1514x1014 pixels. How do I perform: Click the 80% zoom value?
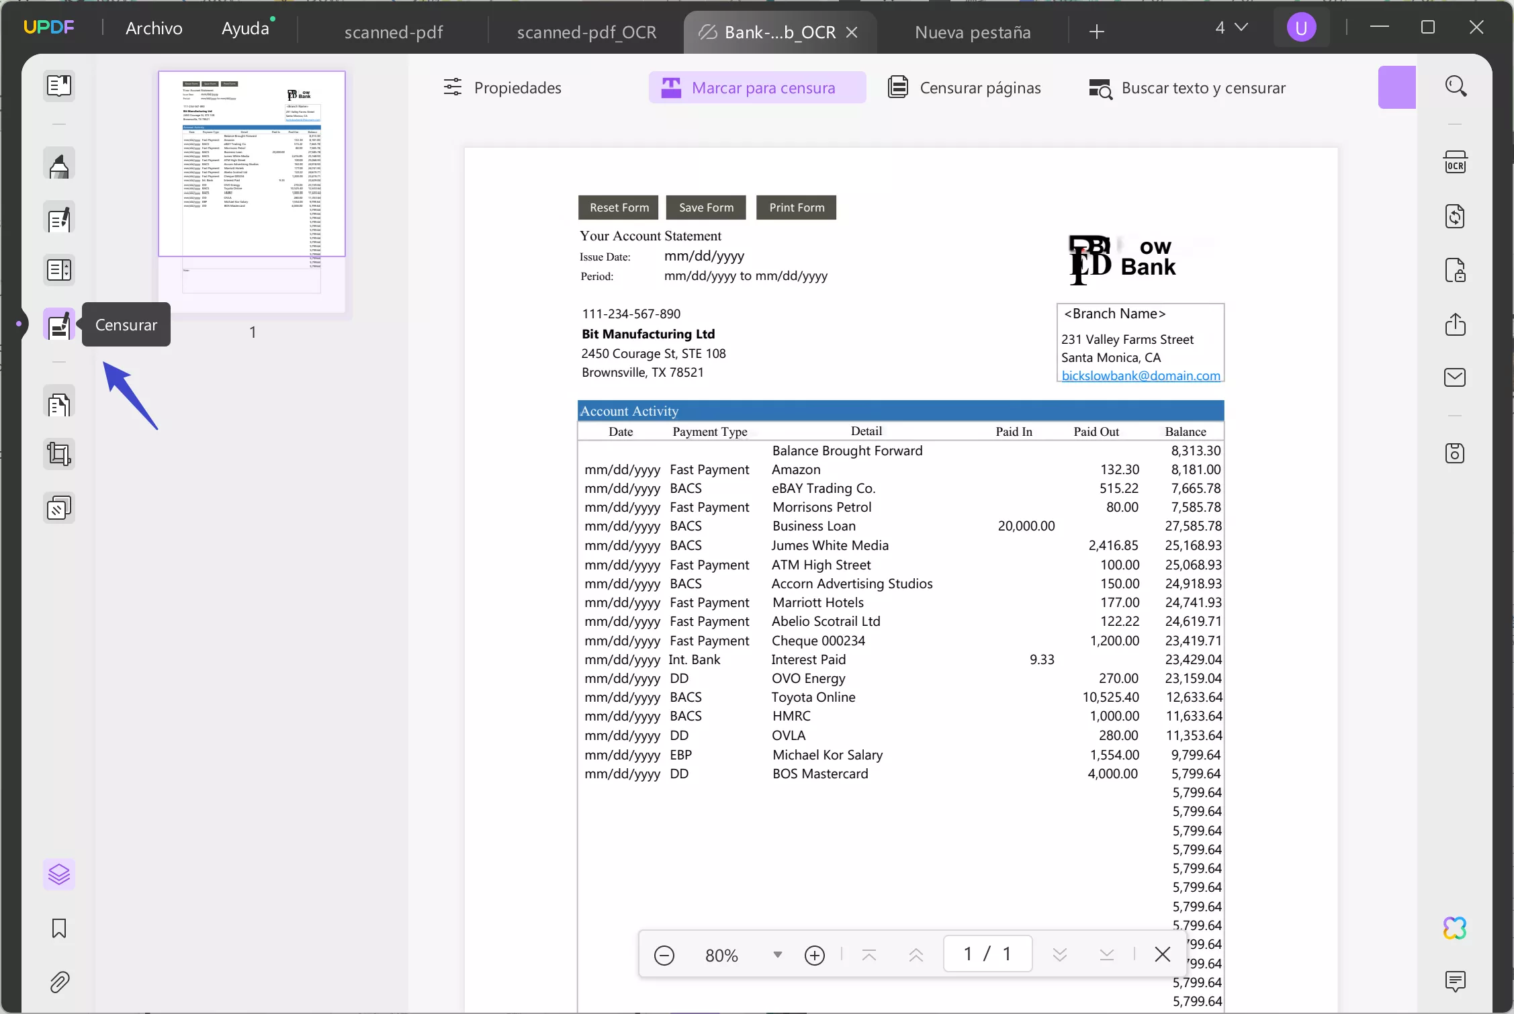click(x=721, y=956)
